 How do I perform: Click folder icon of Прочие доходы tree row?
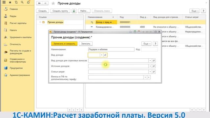[x=43, y=22]
